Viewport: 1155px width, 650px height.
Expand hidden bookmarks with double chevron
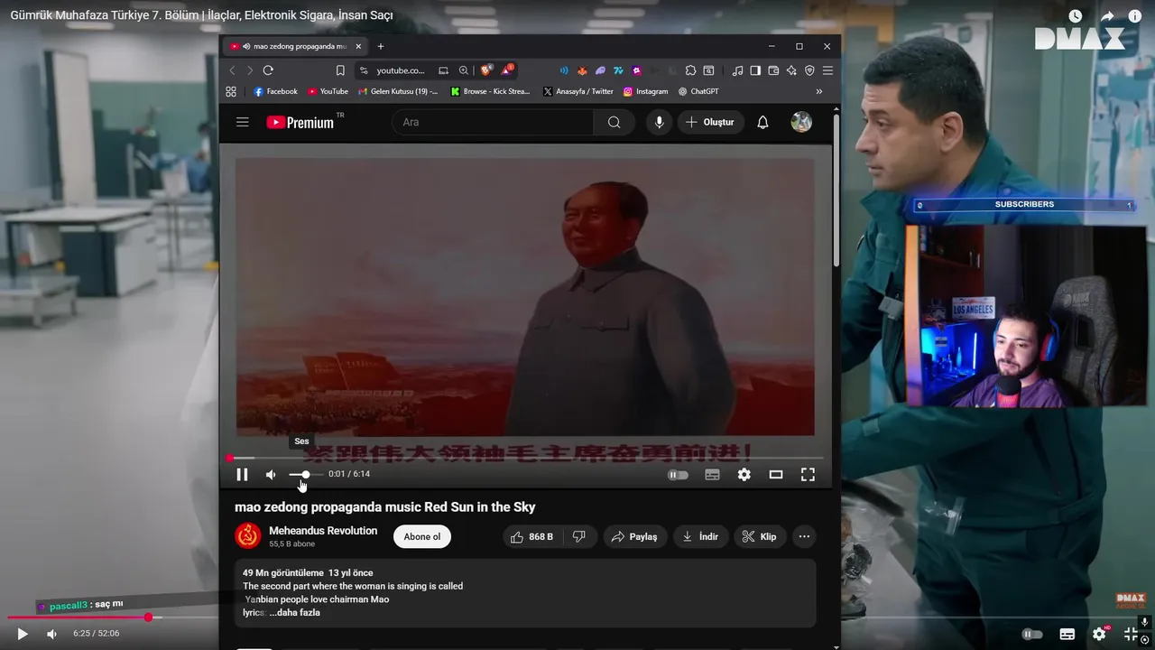[x=819, y=91]
